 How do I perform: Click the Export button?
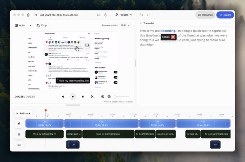225,15
